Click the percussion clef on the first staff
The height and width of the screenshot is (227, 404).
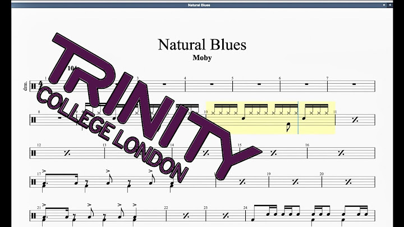point(34,86)
